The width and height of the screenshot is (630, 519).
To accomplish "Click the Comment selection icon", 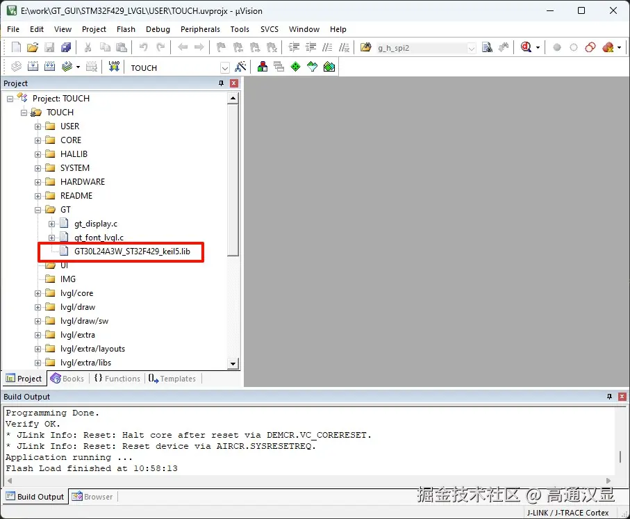I will (327, 47).
